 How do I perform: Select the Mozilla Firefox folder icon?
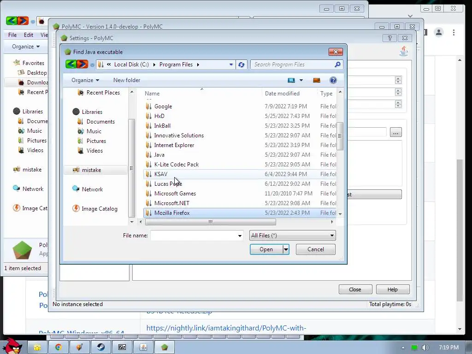pyautogui.click(x=148, y=213)
